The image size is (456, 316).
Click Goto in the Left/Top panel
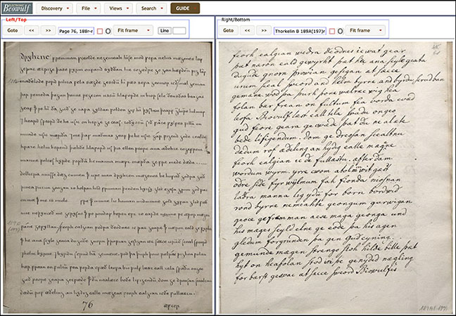pyautogui.click(x=13, y=30)
